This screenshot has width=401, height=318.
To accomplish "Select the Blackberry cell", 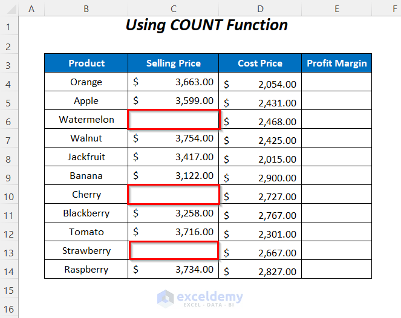I will pyautogui.click(x=86, y=213).
